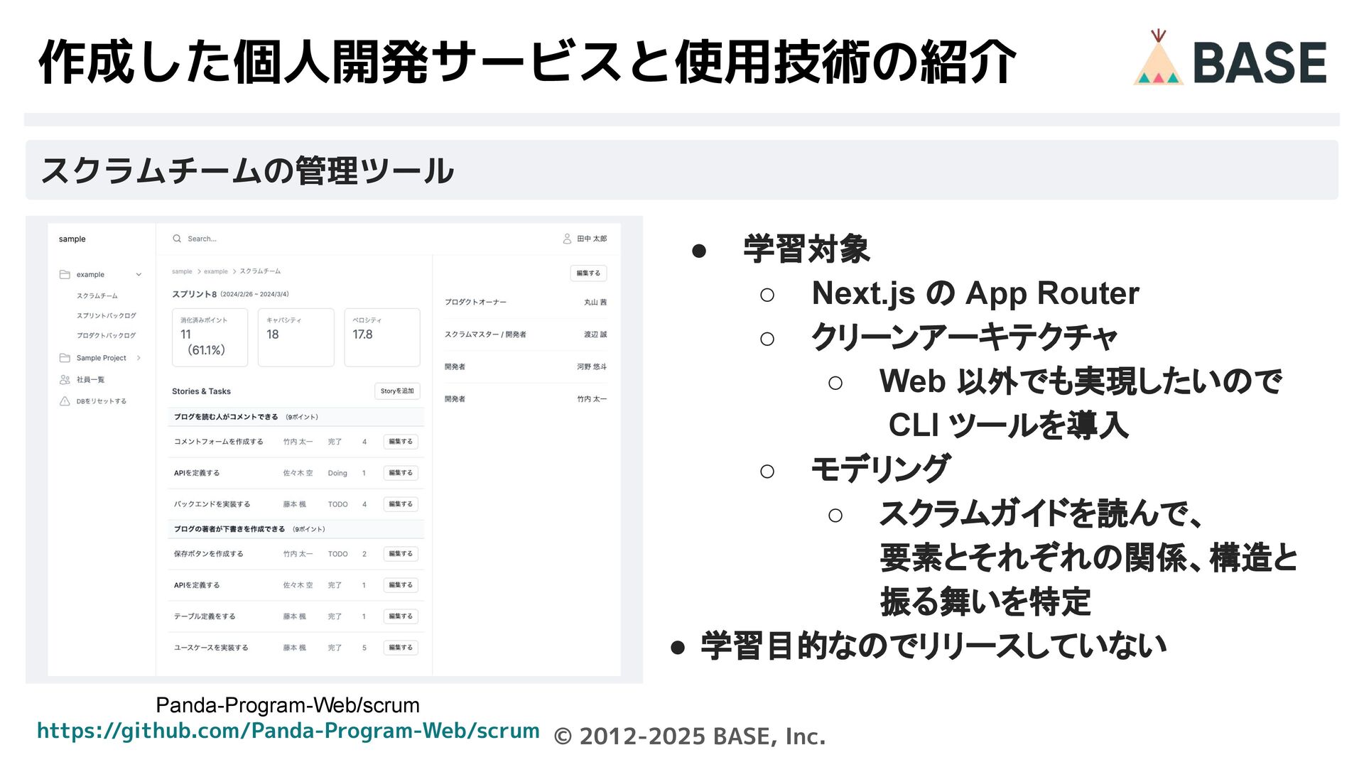
Task: Collapse the example folder chevron
Action: [x=139, y=275]
